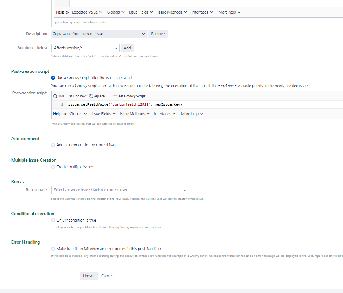Image resolution: width=343 pixels, height=293 pixels.
Task: Open Issue Fields menu under post-creation script
Action: tap(103, 114)
